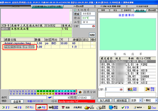Open the 主訴 dropdown list

click(140, 100)
